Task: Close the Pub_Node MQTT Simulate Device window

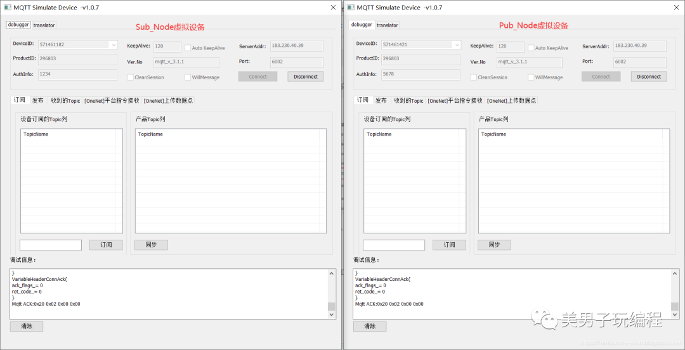Action: [x=677, y=8]
